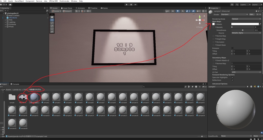This screenshot has height=140, width=263.
Task: Select the Hand (view) tool
Action: pos(52,17)
